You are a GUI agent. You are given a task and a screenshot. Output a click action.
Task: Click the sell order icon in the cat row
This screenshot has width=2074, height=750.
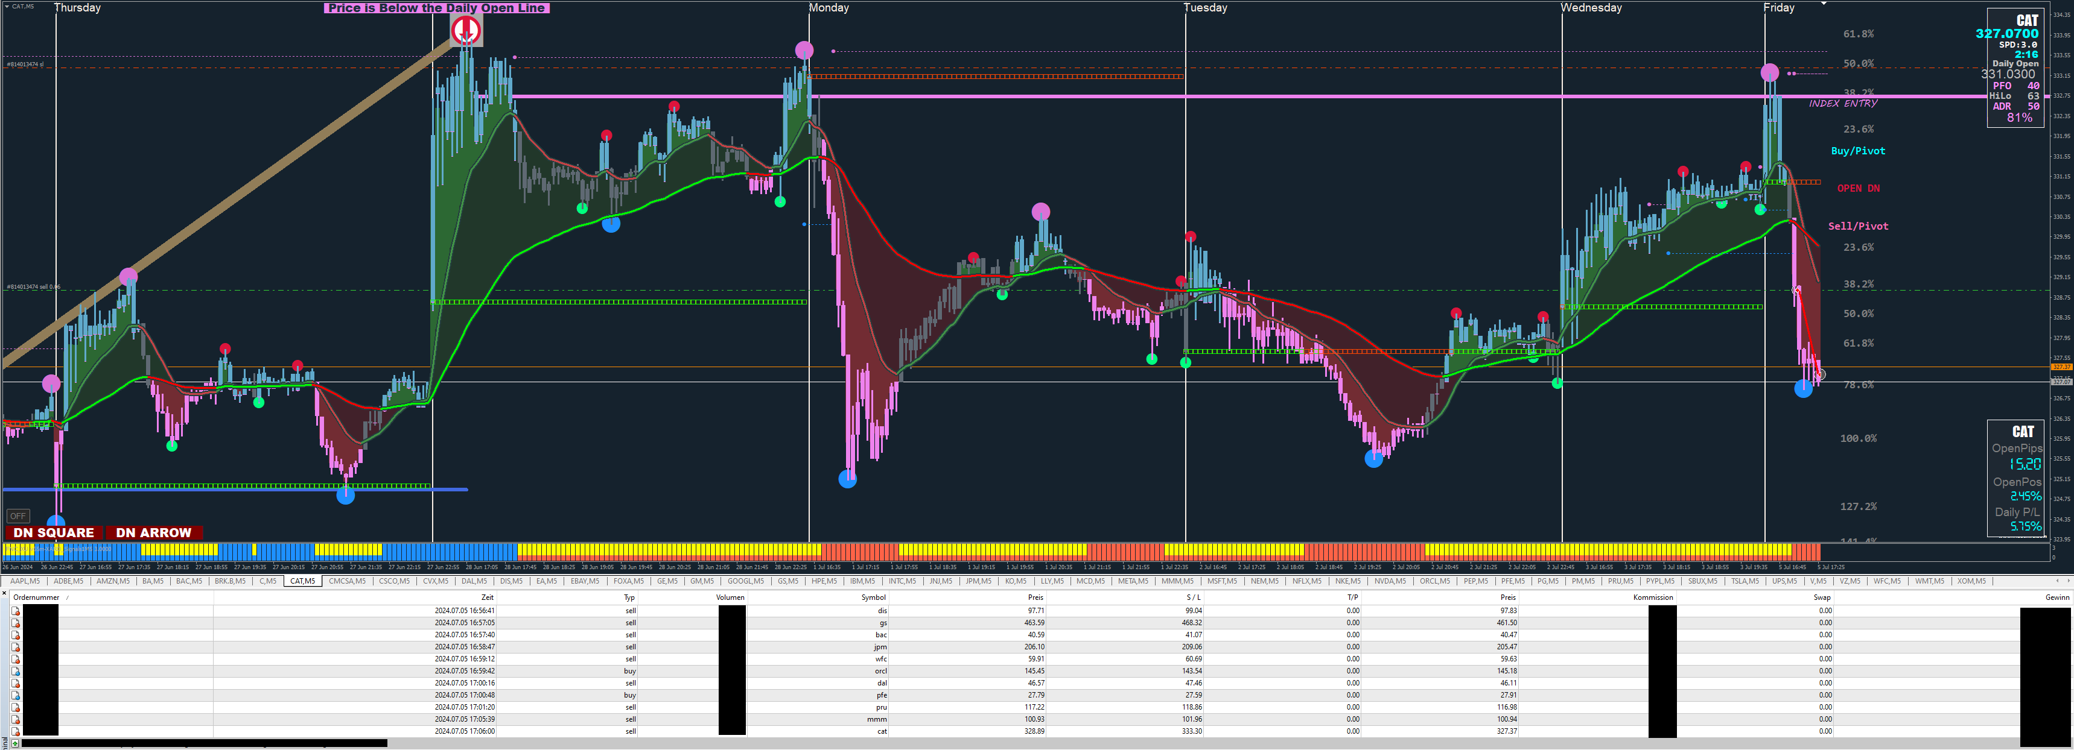15,731
